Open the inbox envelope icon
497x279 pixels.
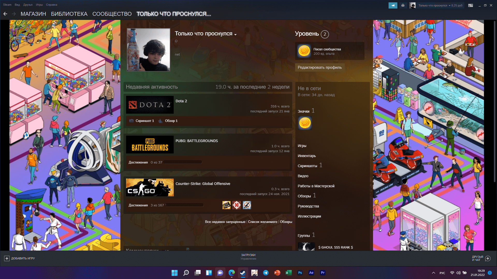coord(403,5)
